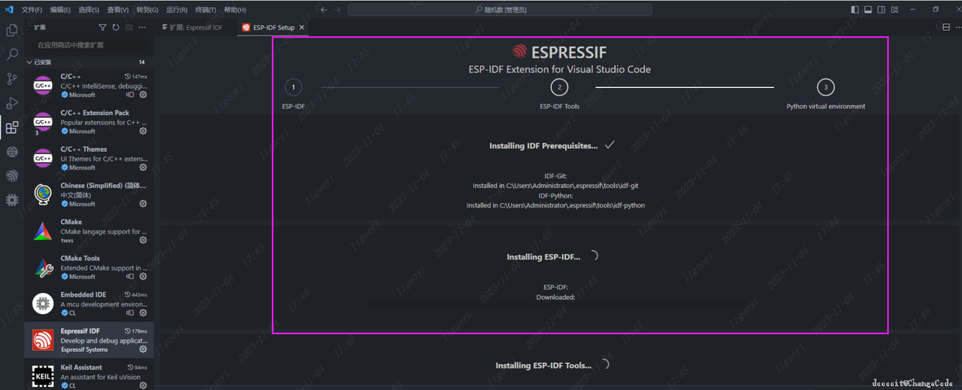Click step 3 Python virtual environment circle

pos(825,87)
